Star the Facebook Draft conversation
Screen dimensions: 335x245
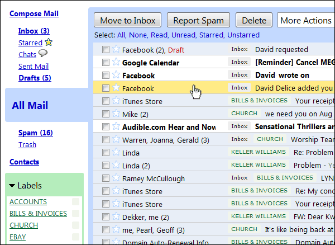pyautogui.click(x=116, y=49)
